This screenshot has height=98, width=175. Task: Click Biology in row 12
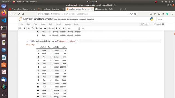tap(56, 90)
